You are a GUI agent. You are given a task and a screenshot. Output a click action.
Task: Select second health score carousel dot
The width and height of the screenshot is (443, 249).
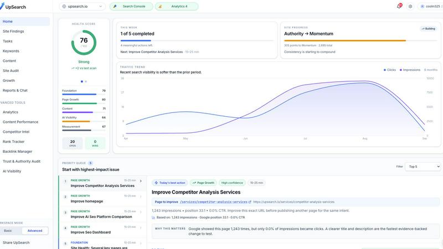[86, 81]
